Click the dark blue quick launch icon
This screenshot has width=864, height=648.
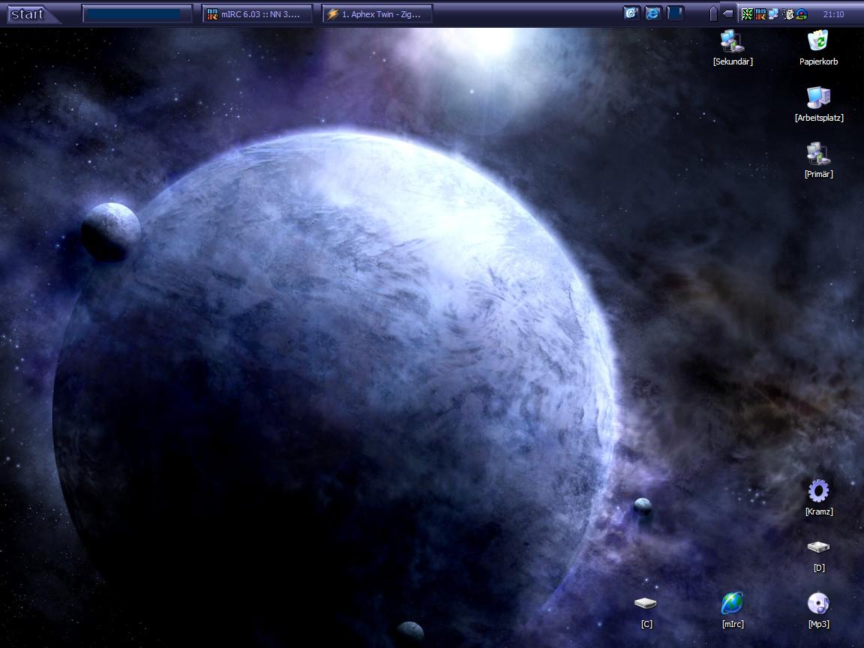coord(675,13)
